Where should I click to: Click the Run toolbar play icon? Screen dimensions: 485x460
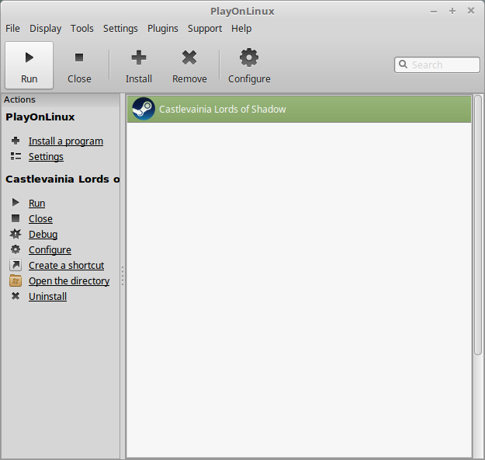29,57
